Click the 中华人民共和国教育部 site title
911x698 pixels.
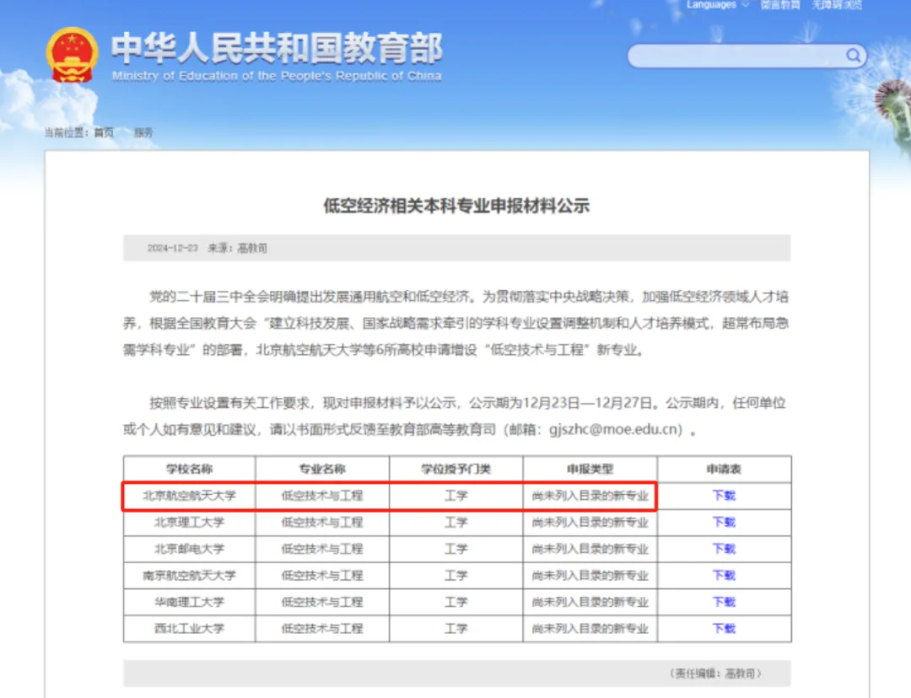pyautogui.click(x=277, y=47)
